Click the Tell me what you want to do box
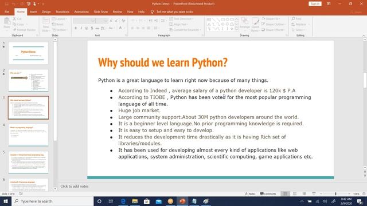 [172, 11]
